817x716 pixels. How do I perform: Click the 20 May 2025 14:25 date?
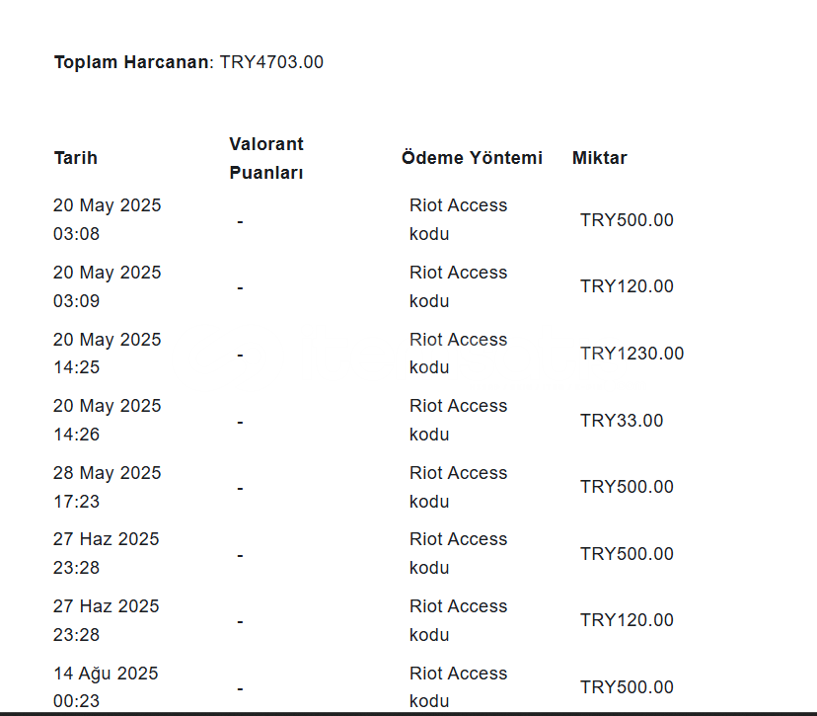pos(107,354)
